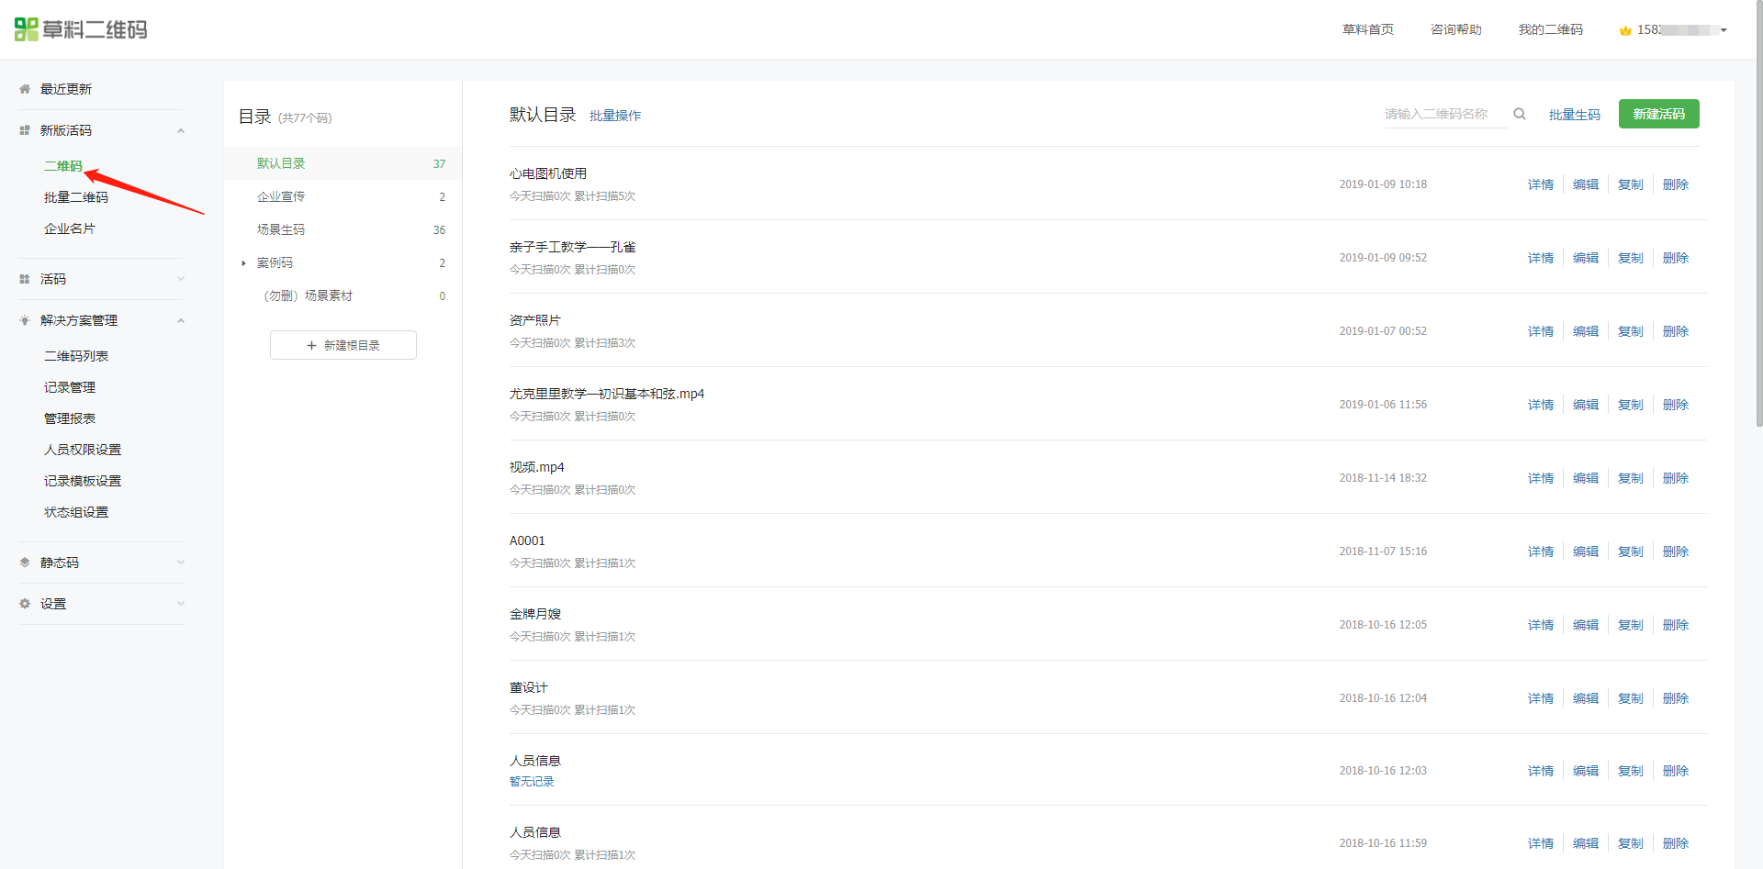1763x869 pixels.
Task: Click the 金牌月嫂 title
Action: coord(535,614)
